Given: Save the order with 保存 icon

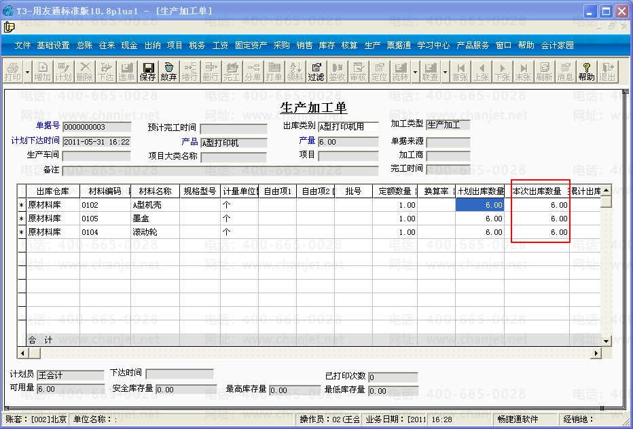Looking at the screenshot, I should pyautogui.click(x=148, y=71).
